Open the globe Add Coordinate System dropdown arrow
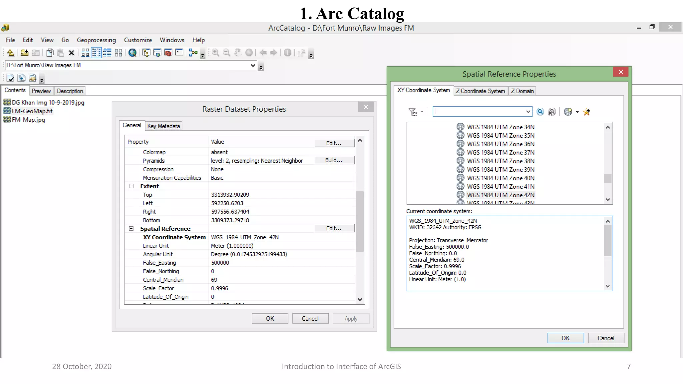Viewport: 683px width, 384px height. [x=577, y=112]
